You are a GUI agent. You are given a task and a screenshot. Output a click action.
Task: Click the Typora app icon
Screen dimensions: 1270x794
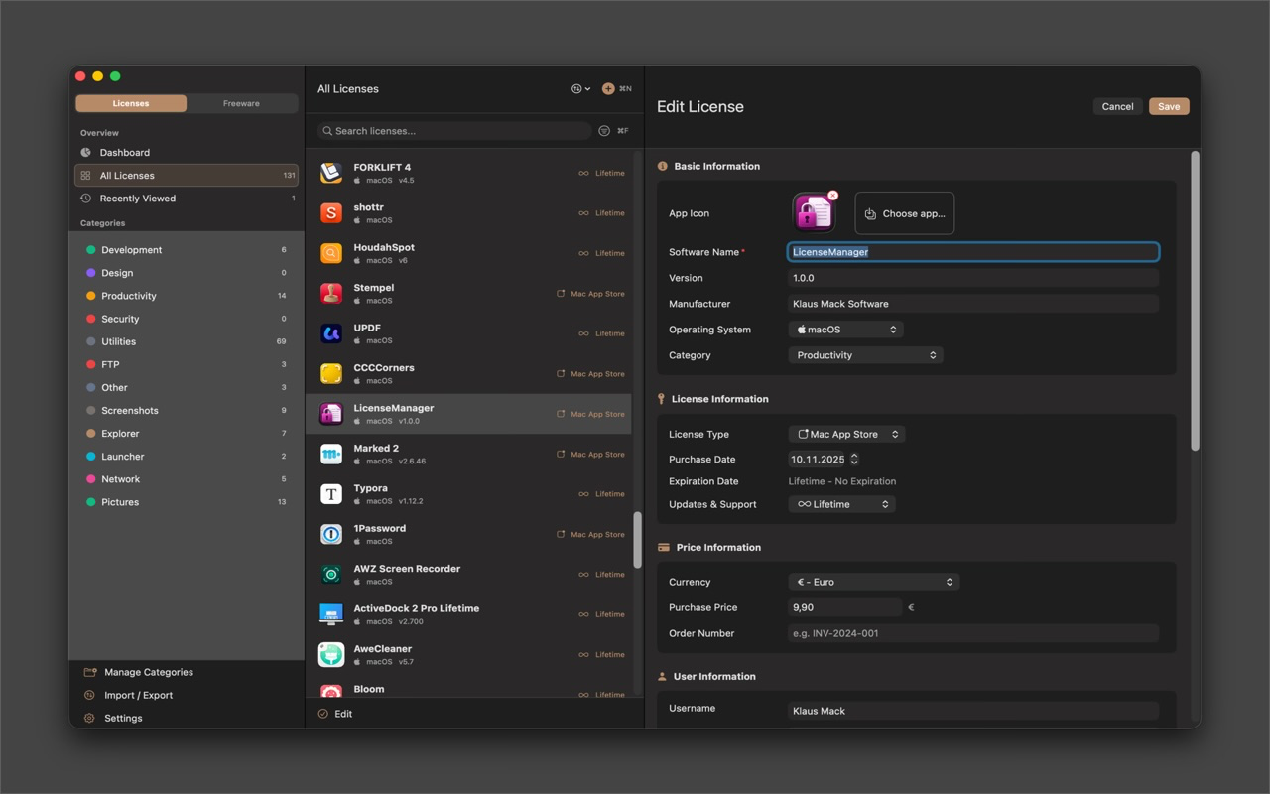[x=331, y=494]
